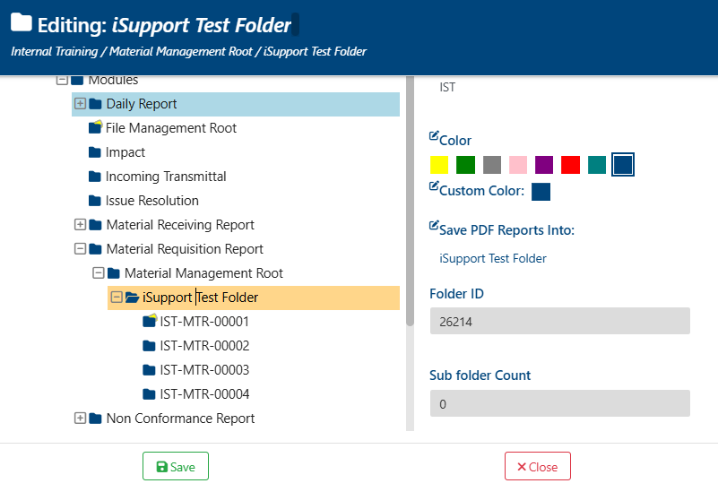Click the edit pencil icon next to Color

coord(434,136)
